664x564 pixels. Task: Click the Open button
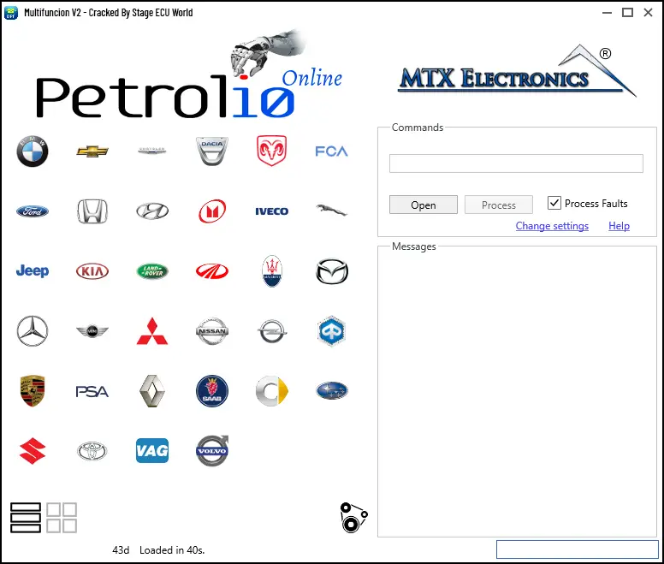click(x=423, y=205)
